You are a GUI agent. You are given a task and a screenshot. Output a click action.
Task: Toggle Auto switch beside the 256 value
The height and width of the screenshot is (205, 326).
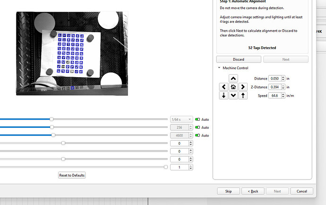pos(197,127)
